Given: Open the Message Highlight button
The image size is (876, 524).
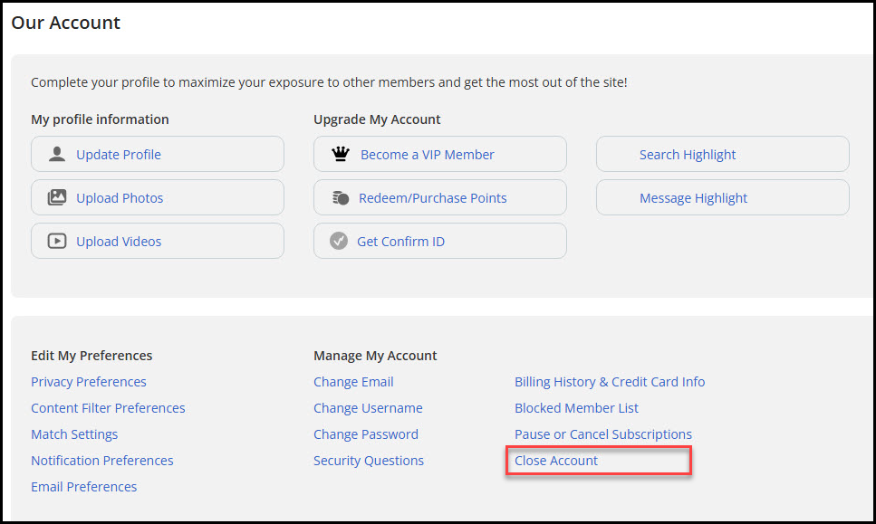Looking at the screenshot, I should [722, 197].
